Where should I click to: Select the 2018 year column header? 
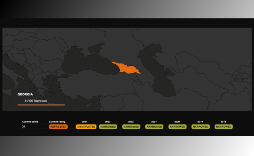(x=223, y=121)
